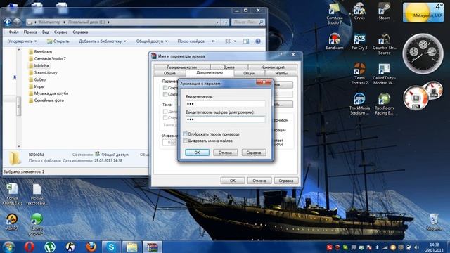This screenshot has height=253, width=450.
Task: Enable the show password while typing checkbox
Action: pos(186,134)
